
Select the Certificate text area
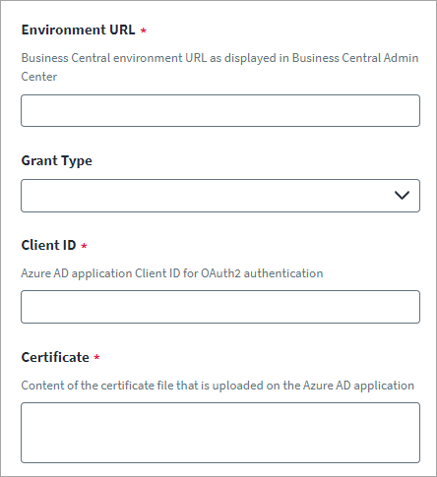[220, 433]
